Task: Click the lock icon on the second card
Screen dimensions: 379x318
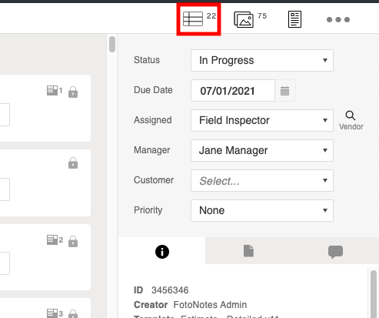Action: 73,162
